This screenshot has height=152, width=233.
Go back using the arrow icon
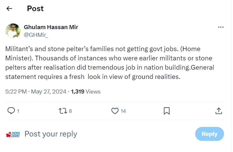click(x=9, y=9)
